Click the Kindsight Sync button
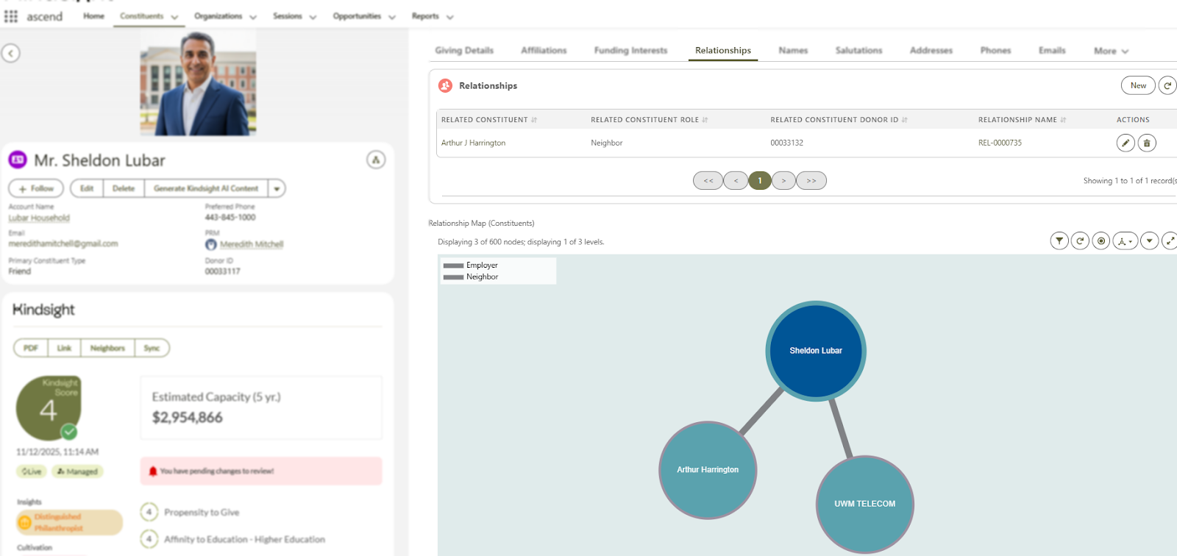Image resolution: width=1177 pixels, height=556 pixels. (x=152, y=348)
